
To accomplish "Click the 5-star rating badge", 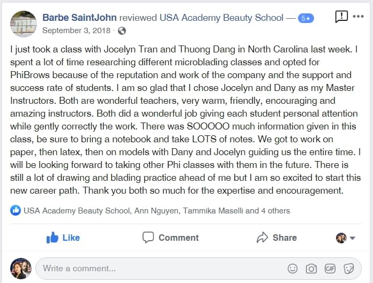I will point(306,18).
